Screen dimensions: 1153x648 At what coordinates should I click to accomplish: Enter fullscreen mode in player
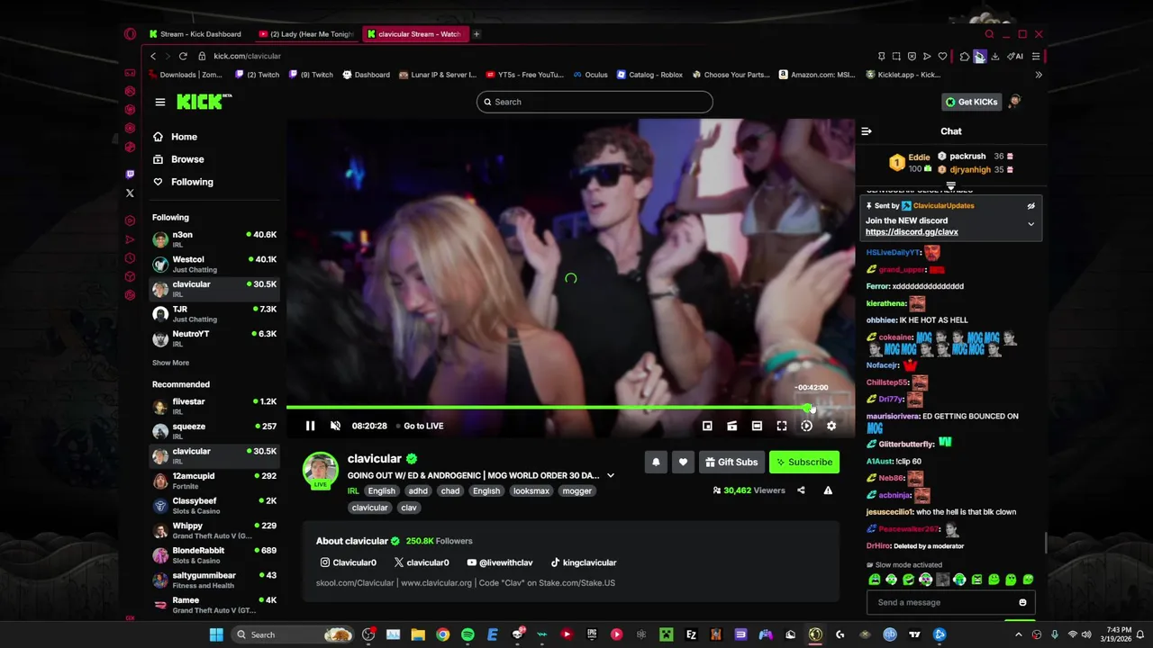[782, 426]
